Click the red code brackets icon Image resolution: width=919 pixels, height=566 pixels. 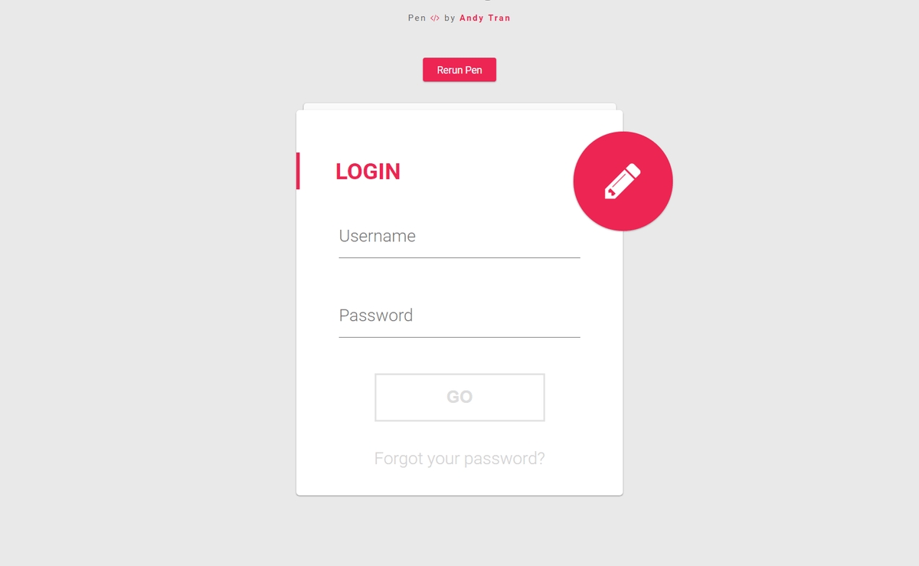tap(435, 18)
